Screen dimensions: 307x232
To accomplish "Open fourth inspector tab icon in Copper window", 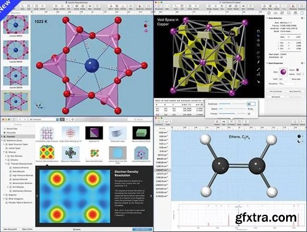I will 289,13.
